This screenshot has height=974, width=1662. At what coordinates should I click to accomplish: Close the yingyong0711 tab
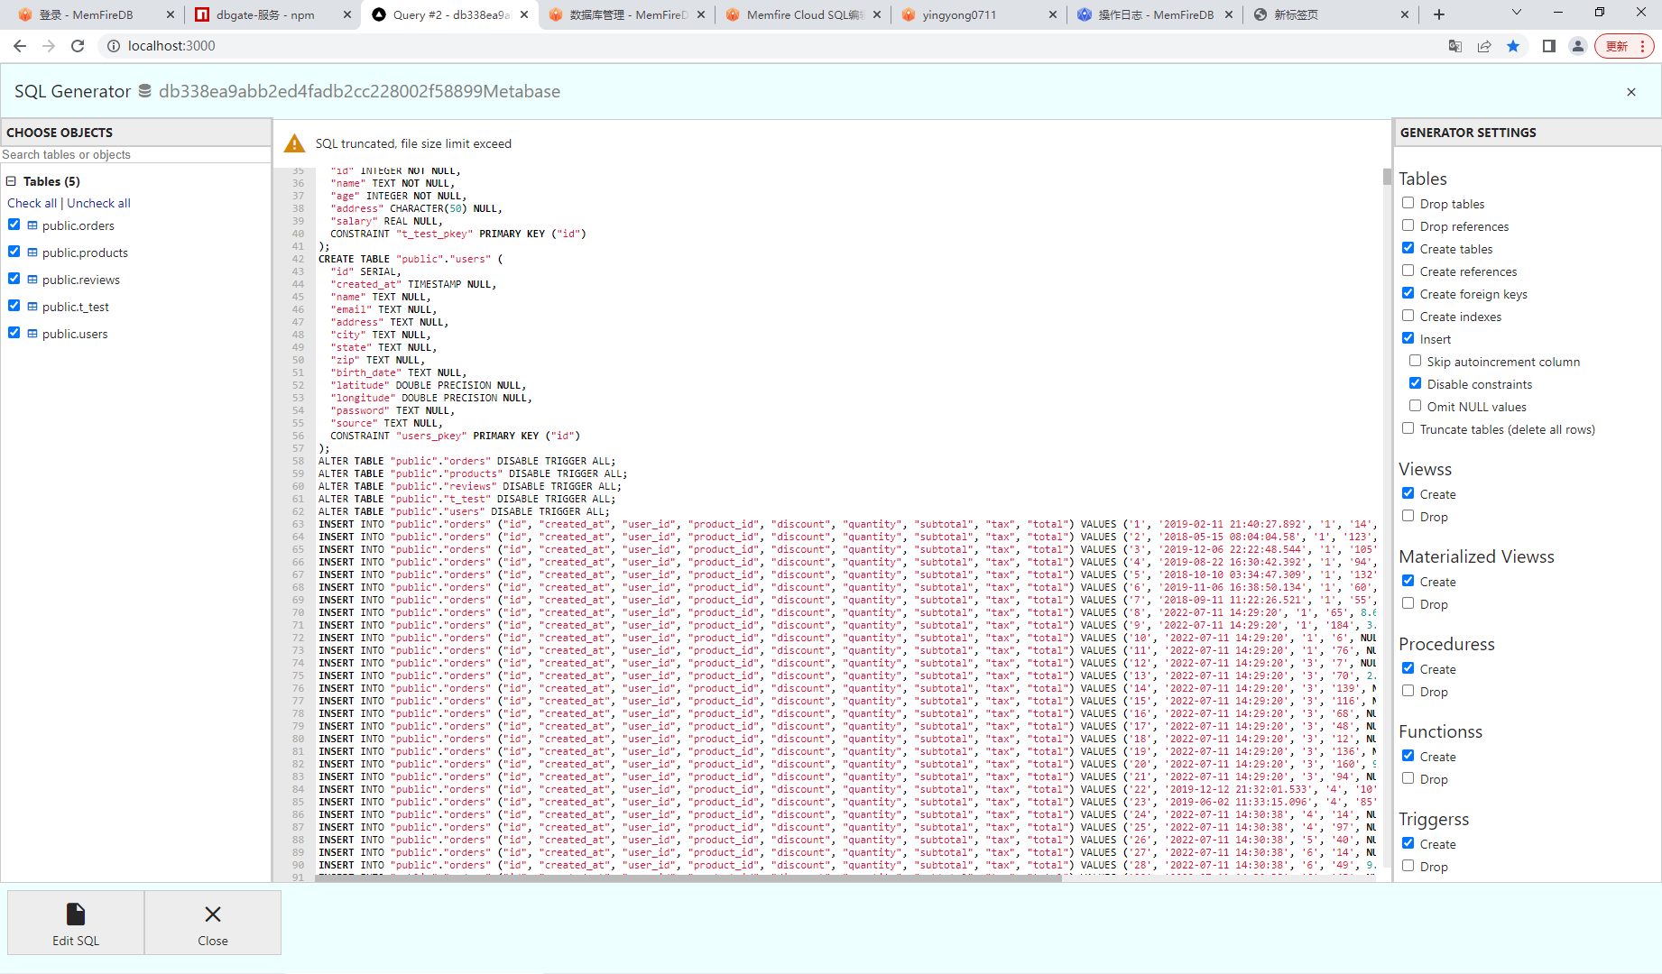[x=1053, y=14]
